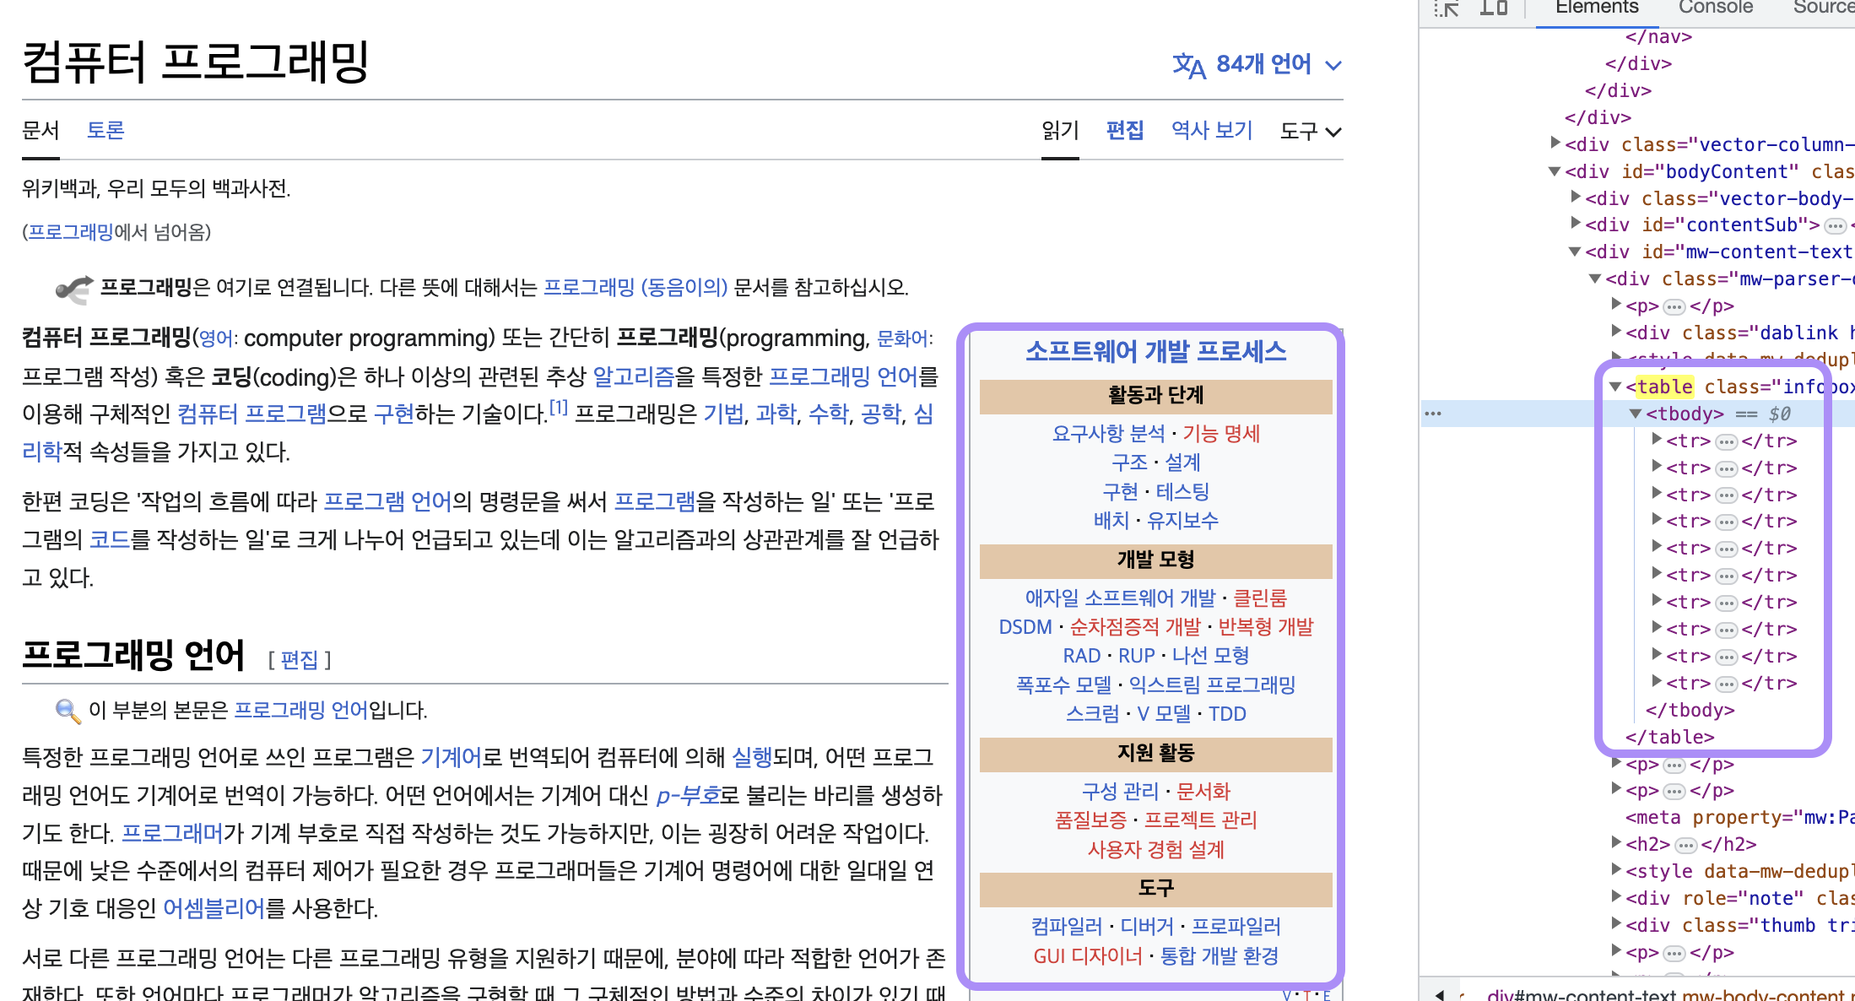1855x1001 pixels.
Task: Click the language translation icon
Action: (x=1188, y=65)
